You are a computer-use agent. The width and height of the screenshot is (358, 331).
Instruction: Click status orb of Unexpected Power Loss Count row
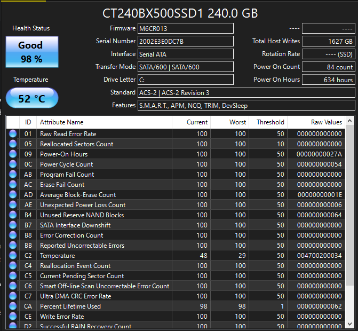(x=13, y=204)
